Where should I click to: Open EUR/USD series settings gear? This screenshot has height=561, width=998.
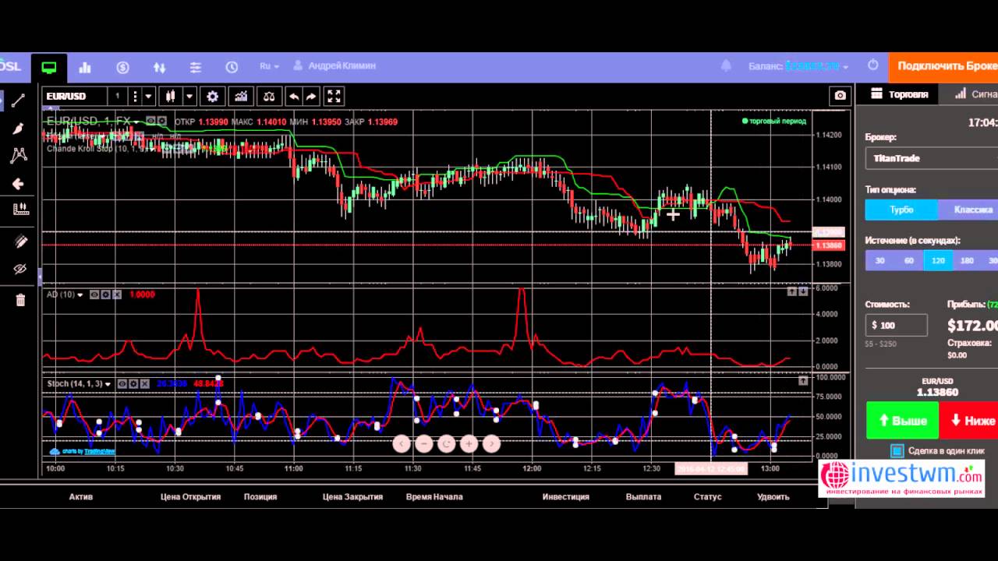(x=162, y=122)
